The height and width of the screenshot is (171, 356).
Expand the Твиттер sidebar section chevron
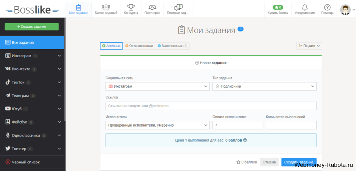[59, 148]
